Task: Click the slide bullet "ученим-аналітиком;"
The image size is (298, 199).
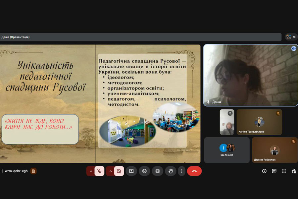Action: pyautogui.click(x=133, y=94)
